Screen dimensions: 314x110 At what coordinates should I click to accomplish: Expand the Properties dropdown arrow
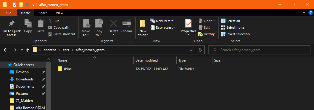click(x=189, y=35)
